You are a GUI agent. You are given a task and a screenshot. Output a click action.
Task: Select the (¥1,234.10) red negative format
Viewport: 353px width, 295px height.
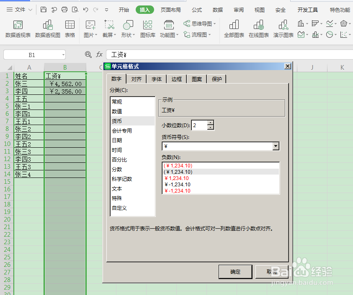point(178,166)
